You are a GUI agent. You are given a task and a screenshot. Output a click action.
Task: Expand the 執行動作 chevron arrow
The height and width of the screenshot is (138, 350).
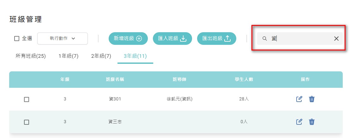pyautogui.click(x=73, y=39)
